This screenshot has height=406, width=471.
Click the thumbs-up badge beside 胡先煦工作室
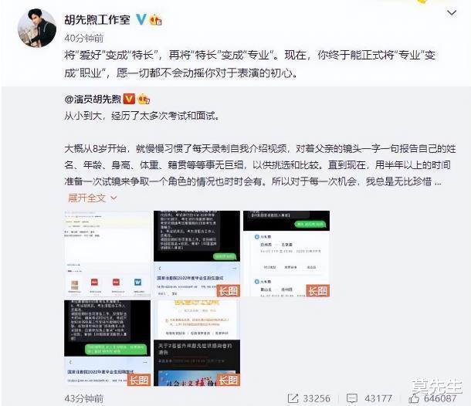click(156, 20)
